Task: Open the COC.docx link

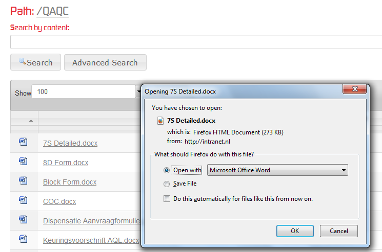Action: 59,201
